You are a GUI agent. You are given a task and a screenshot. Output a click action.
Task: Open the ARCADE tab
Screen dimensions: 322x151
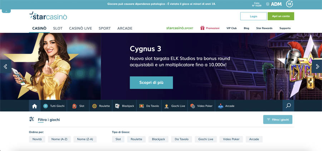click(125, 28)
